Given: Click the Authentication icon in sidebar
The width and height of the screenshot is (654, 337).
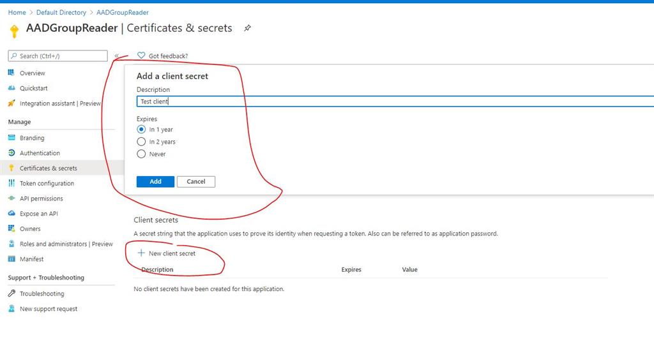Looking at the screenshot, I should tap(11, 153).
